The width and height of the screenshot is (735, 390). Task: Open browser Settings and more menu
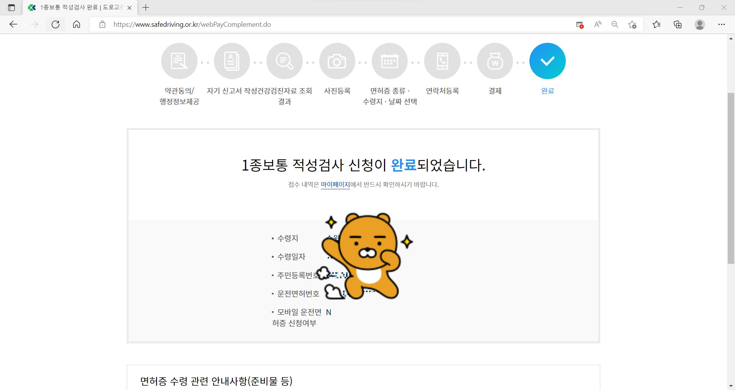pos(722,24)
